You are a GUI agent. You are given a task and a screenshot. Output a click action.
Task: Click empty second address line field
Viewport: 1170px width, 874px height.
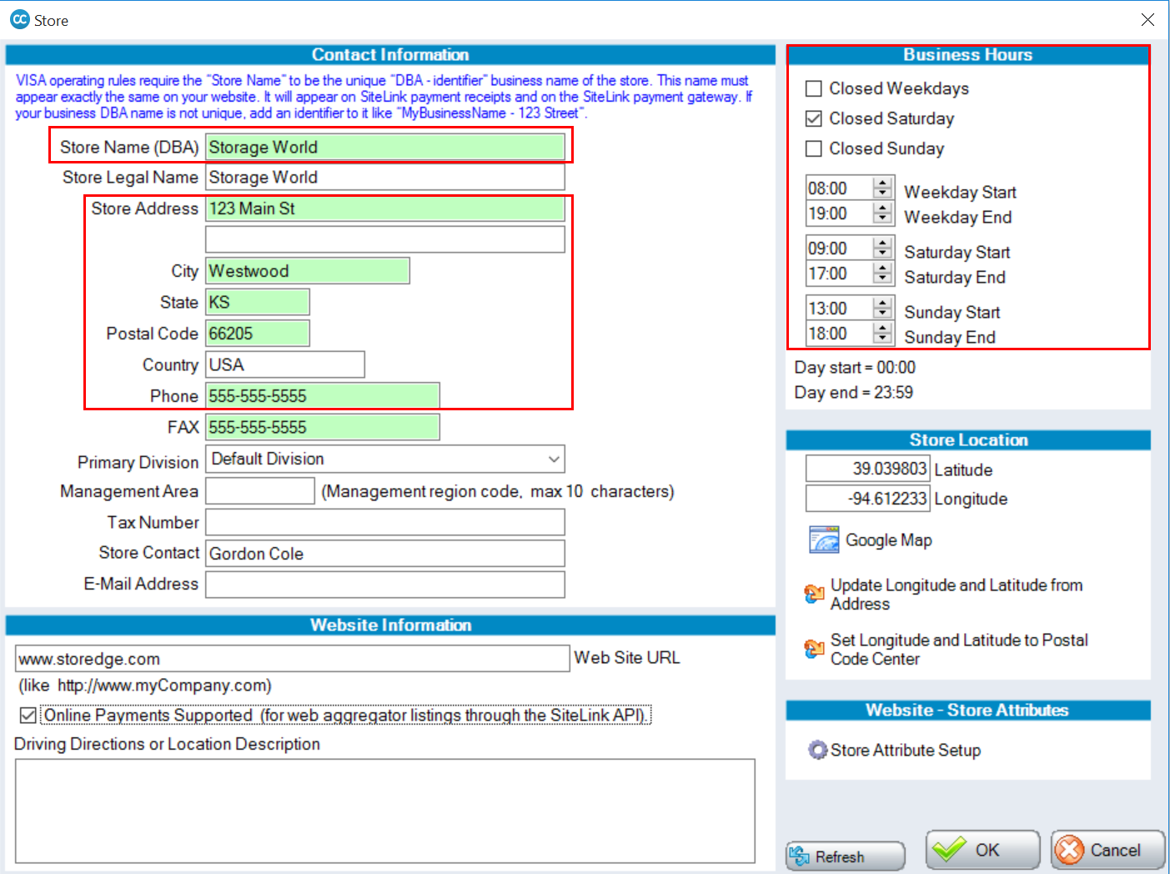point(385,239)
